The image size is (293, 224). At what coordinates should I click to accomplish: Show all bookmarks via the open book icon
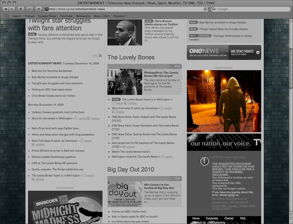point(6,16)
